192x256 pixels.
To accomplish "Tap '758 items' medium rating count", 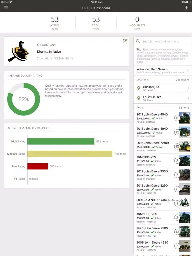I will tap(120, 154).
